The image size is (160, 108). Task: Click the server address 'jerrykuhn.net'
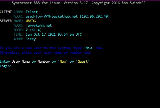tap(39, 25)
